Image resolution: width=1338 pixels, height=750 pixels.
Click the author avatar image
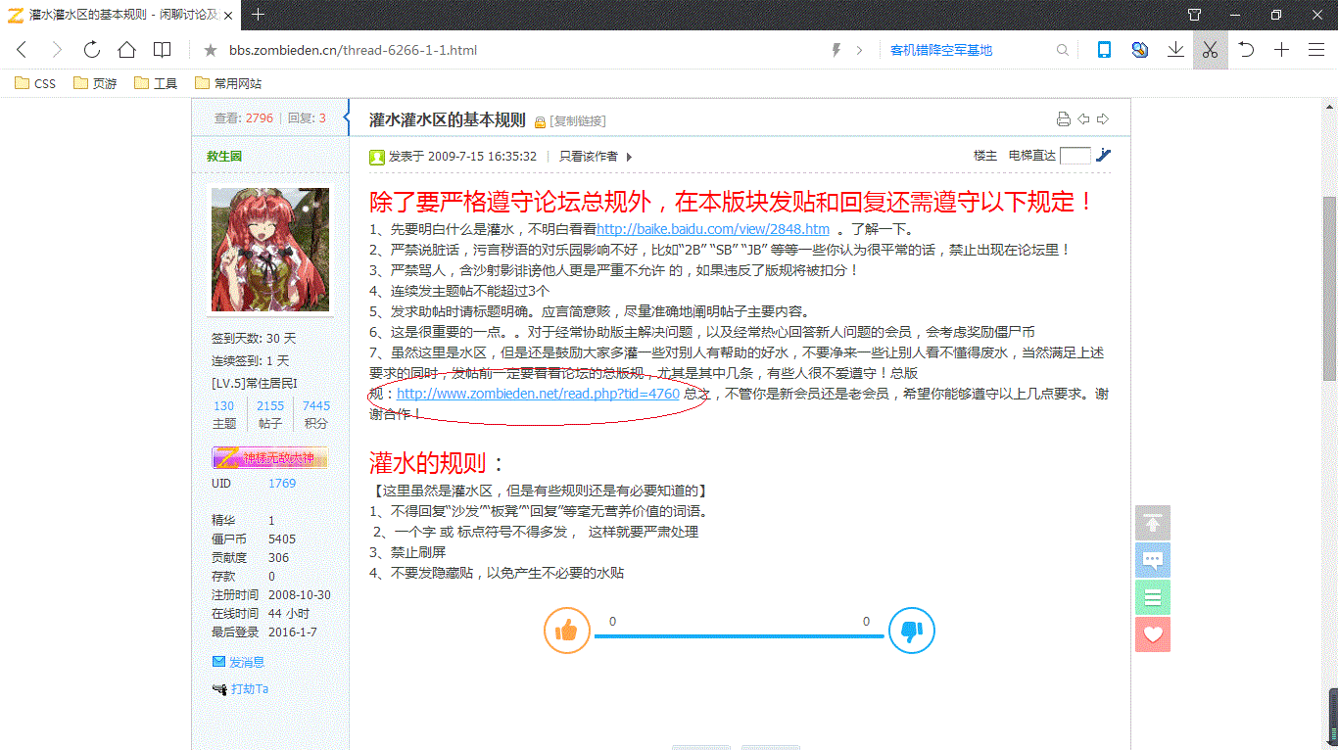(270, 250)
